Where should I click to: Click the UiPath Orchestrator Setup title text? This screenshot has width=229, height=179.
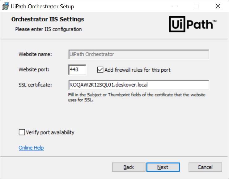point(43,6)
